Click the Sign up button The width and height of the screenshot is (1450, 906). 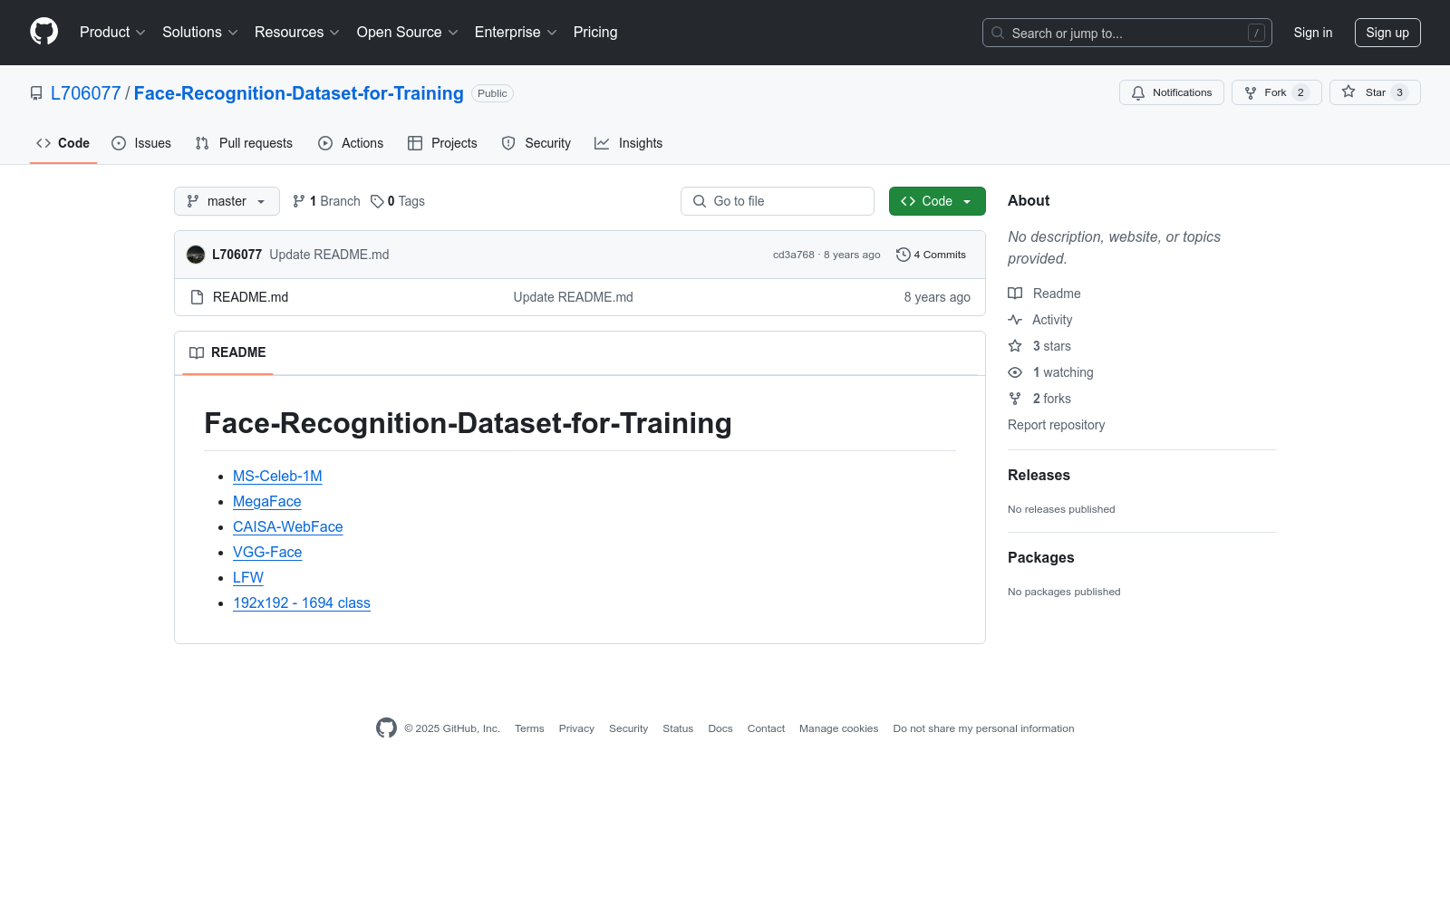coord(1387,33)
